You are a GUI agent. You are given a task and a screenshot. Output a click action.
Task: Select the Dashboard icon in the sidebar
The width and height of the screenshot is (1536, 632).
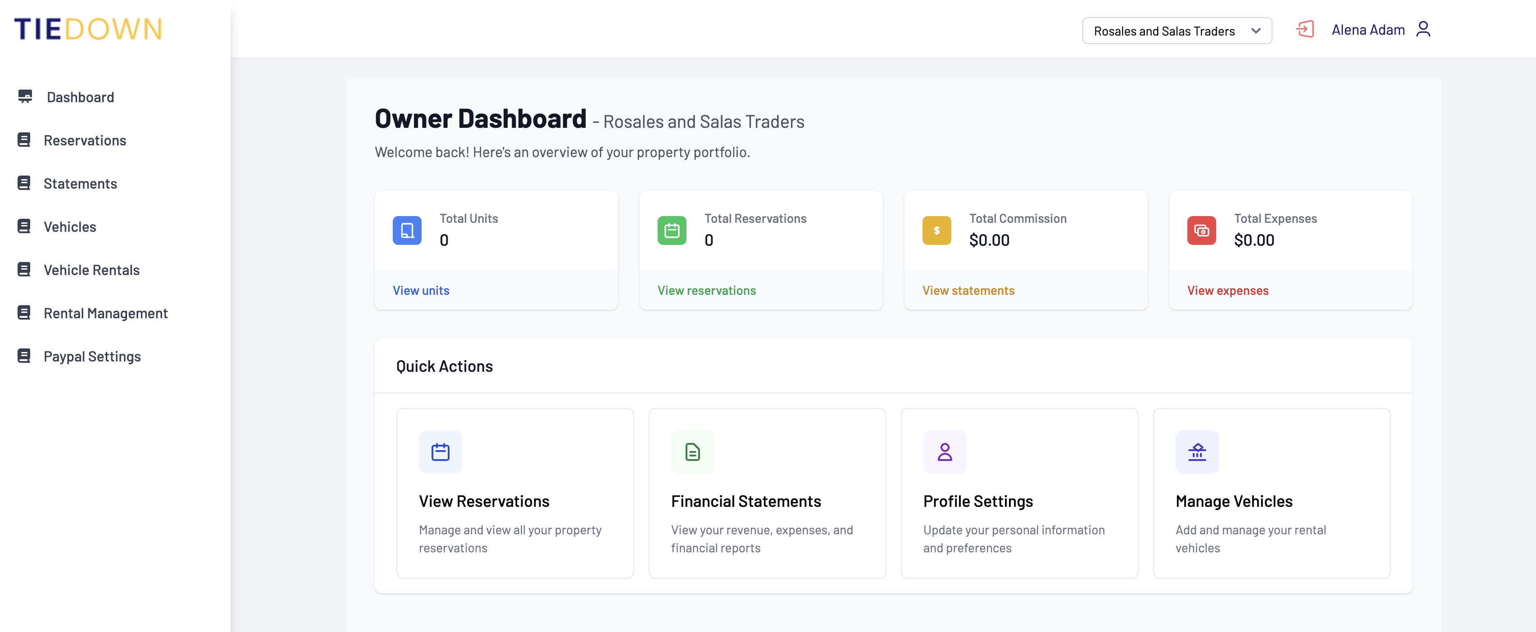24,96
